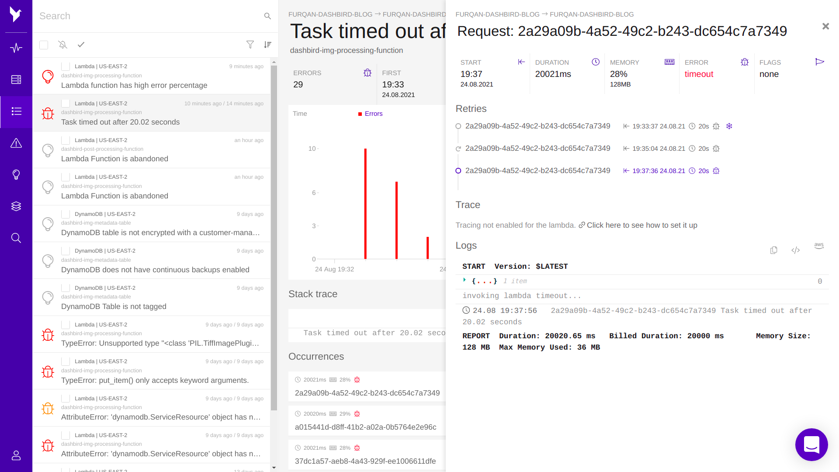
Task: Check the high error percentage alarm checkbox
Action: tap(66, 66)
